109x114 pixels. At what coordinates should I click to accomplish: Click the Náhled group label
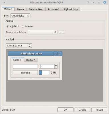click(10, 40)
